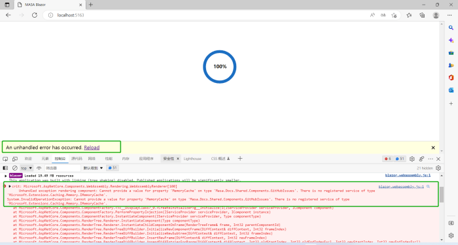Dismiss the unhandled error yellow banner
The image size is (458, 245).
coord(433,148)
